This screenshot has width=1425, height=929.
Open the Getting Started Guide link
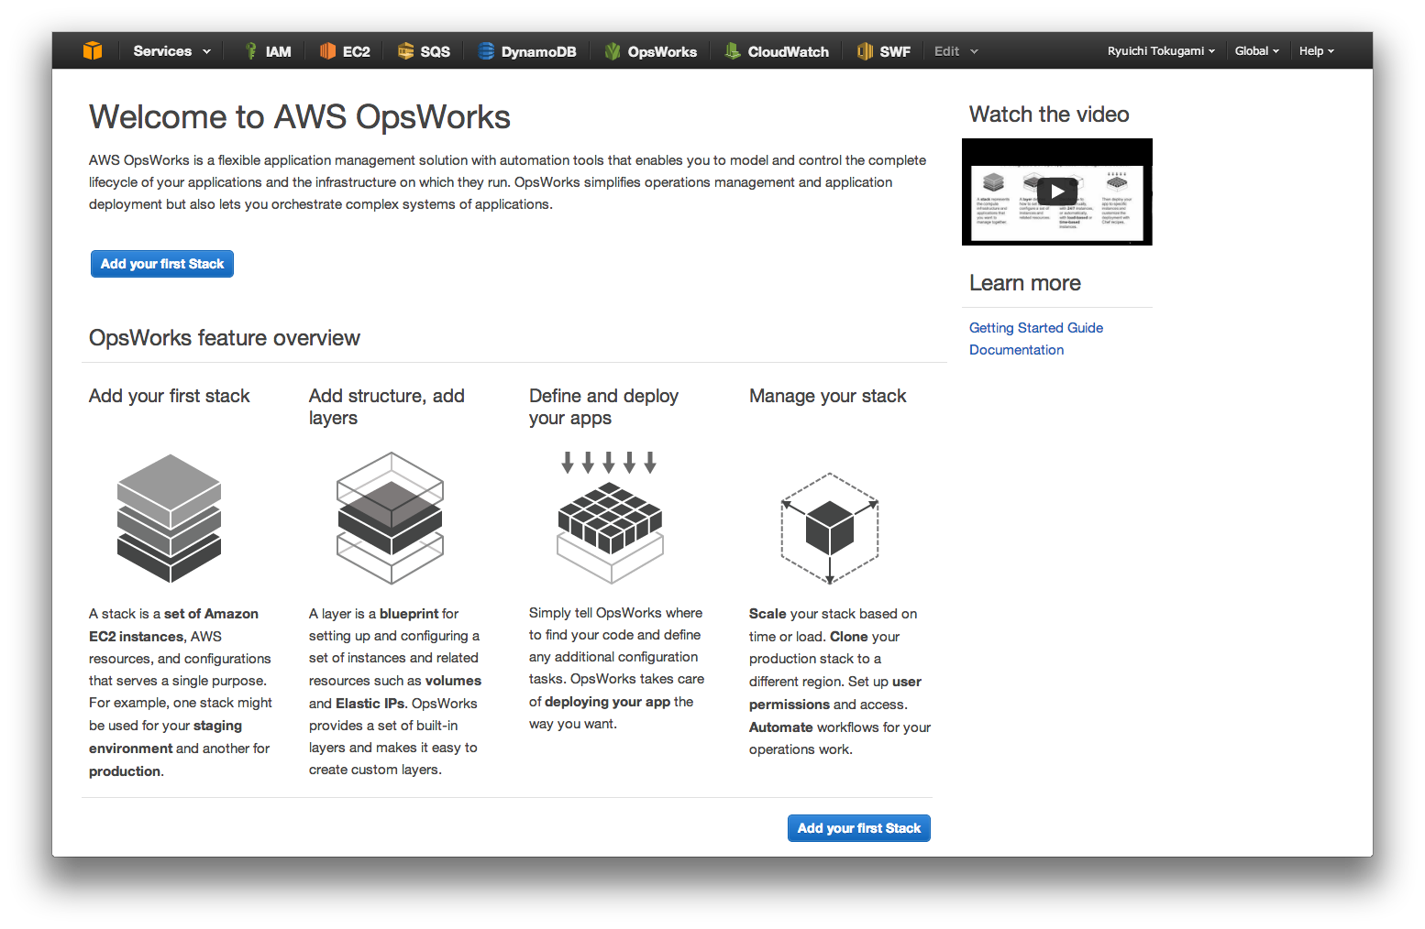tap(1035, 327)
